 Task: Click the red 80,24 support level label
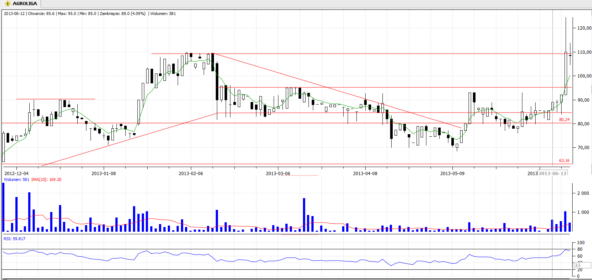tap(564, 120)
